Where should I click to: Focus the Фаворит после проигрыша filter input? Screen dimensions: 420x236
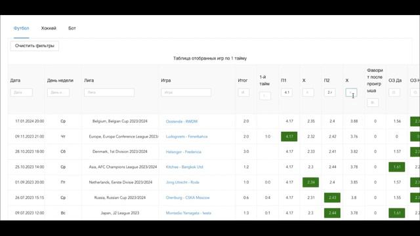pos(373,102)
